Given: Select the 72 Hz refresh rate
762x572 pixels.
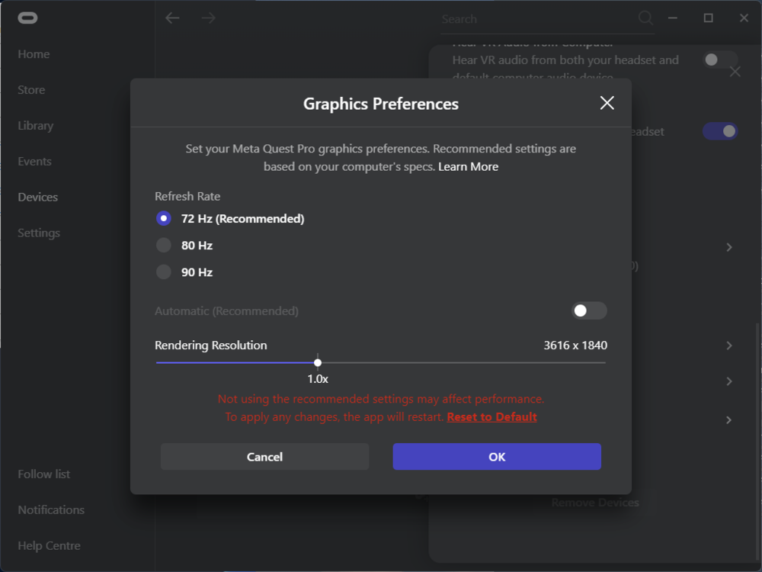Looking at the screenshot, I should pos(164,218).
